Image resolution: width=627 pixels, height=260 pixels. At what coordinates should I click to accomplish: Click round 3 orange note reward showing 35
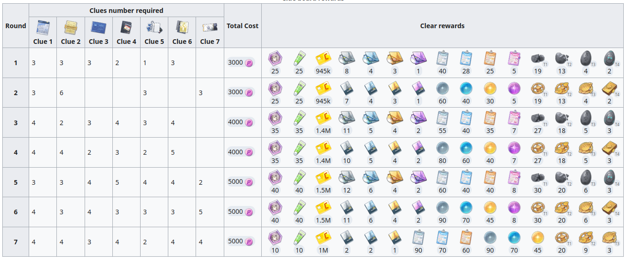click(x=490, y=117)
